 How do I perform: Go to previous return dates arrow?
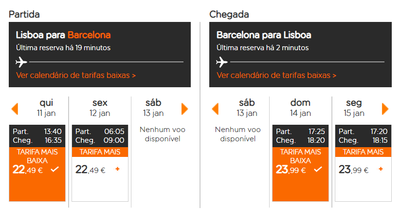click(215, 109)
